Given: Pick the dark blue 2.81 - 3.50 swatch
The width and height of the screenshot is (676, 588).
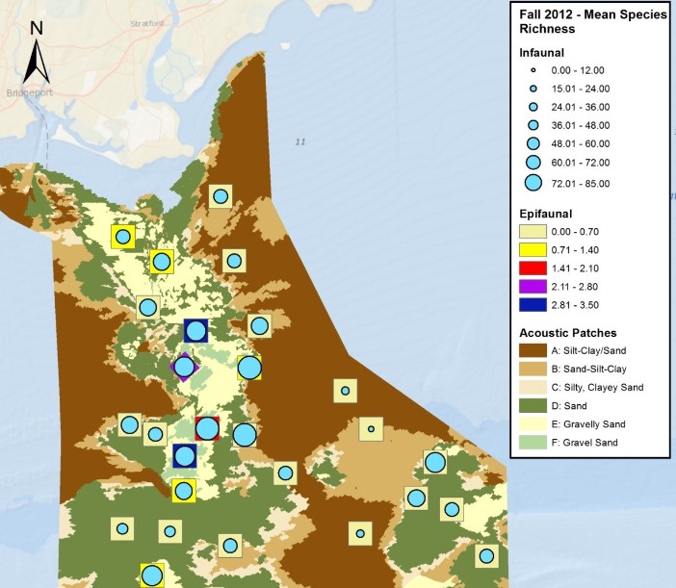Looking at the screenshot, I should 533,305.
